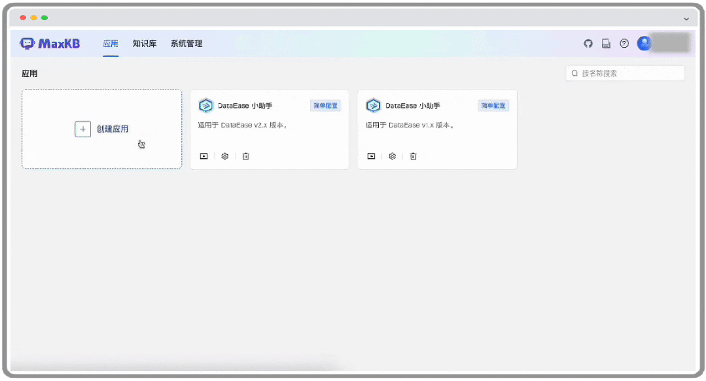The image size is (706, 381).
Task: Switch to the 知识库 tab
Action: (x=145, y=44)
